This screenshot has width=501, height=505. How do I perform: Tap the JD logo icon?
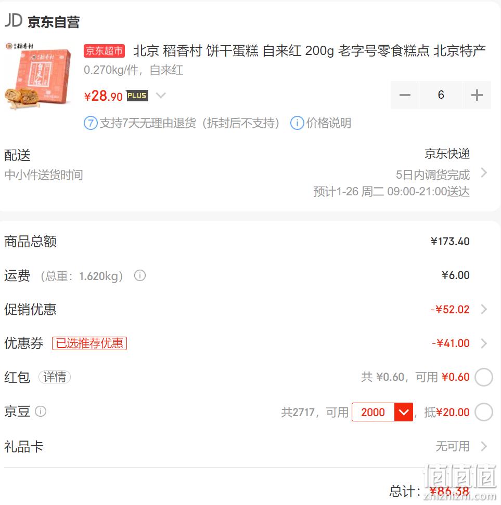(13, 20)
